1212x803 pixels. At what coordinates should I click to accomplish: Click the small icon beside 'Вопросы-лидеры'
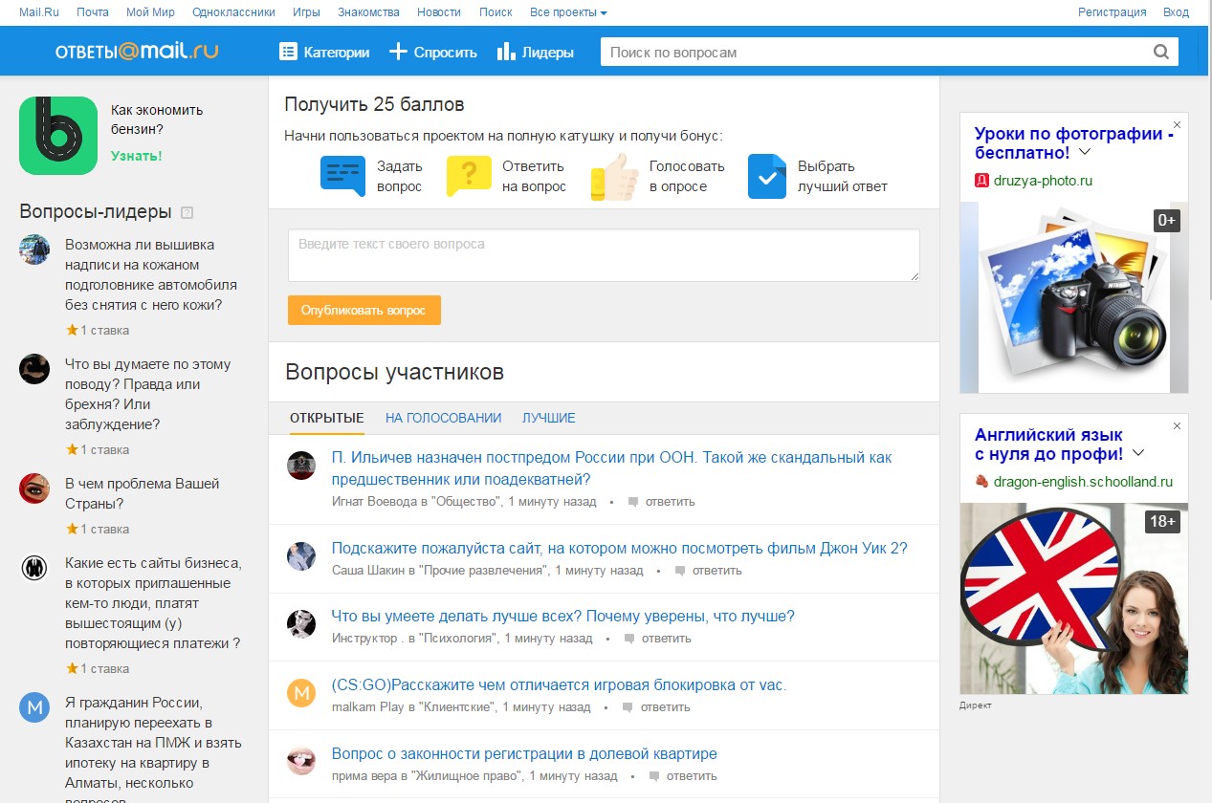(187, 212)
